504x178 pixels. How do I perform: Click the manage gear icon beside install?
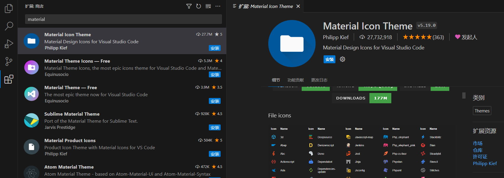[x=343, y=59]
